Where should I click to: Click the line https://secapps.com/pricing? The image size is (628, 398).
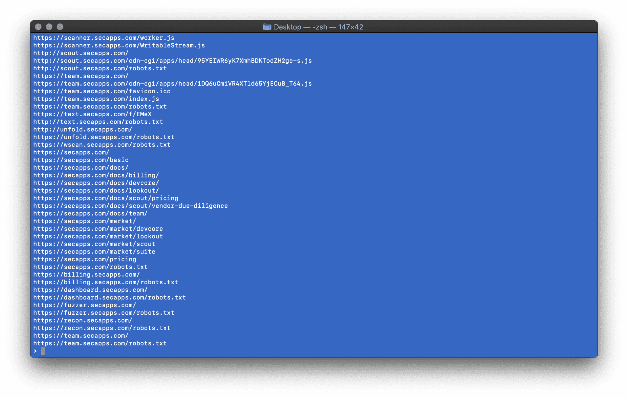tap(85, 259)
